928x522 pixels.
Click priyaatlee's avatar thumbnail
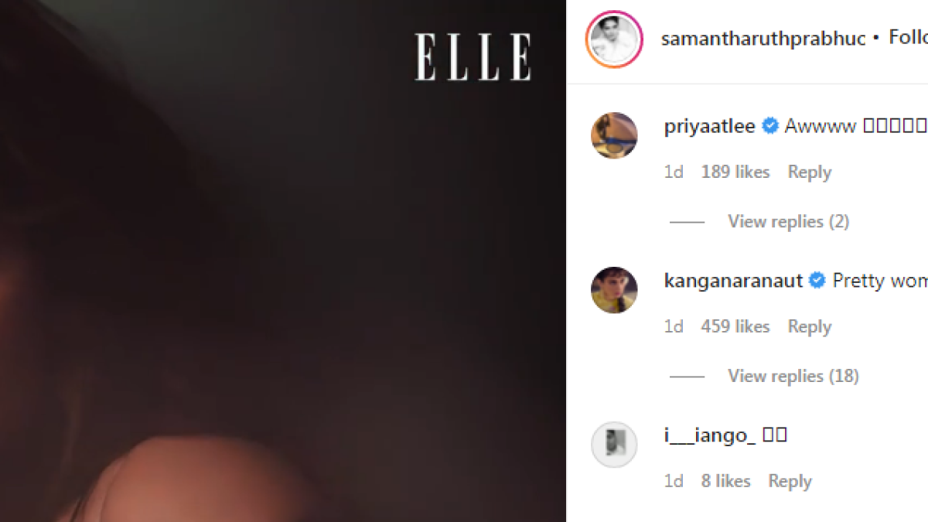[x=614, y=135]
